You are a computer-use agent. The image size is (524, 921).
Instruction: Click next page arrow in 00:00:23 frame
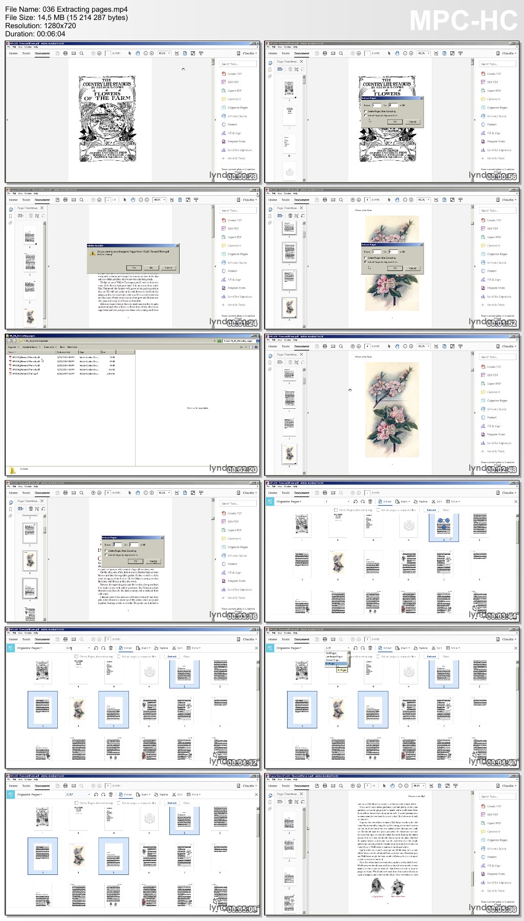[x=99, y=53]
